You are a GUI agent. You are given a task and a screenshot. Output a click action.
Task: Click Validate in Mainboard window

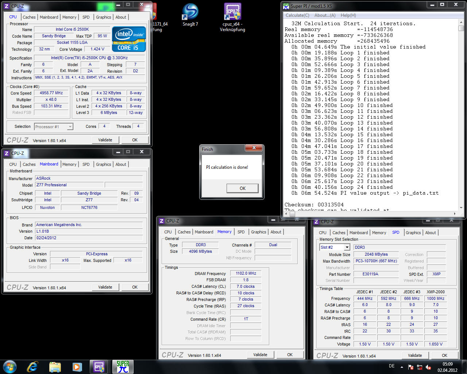pos(105,287)
